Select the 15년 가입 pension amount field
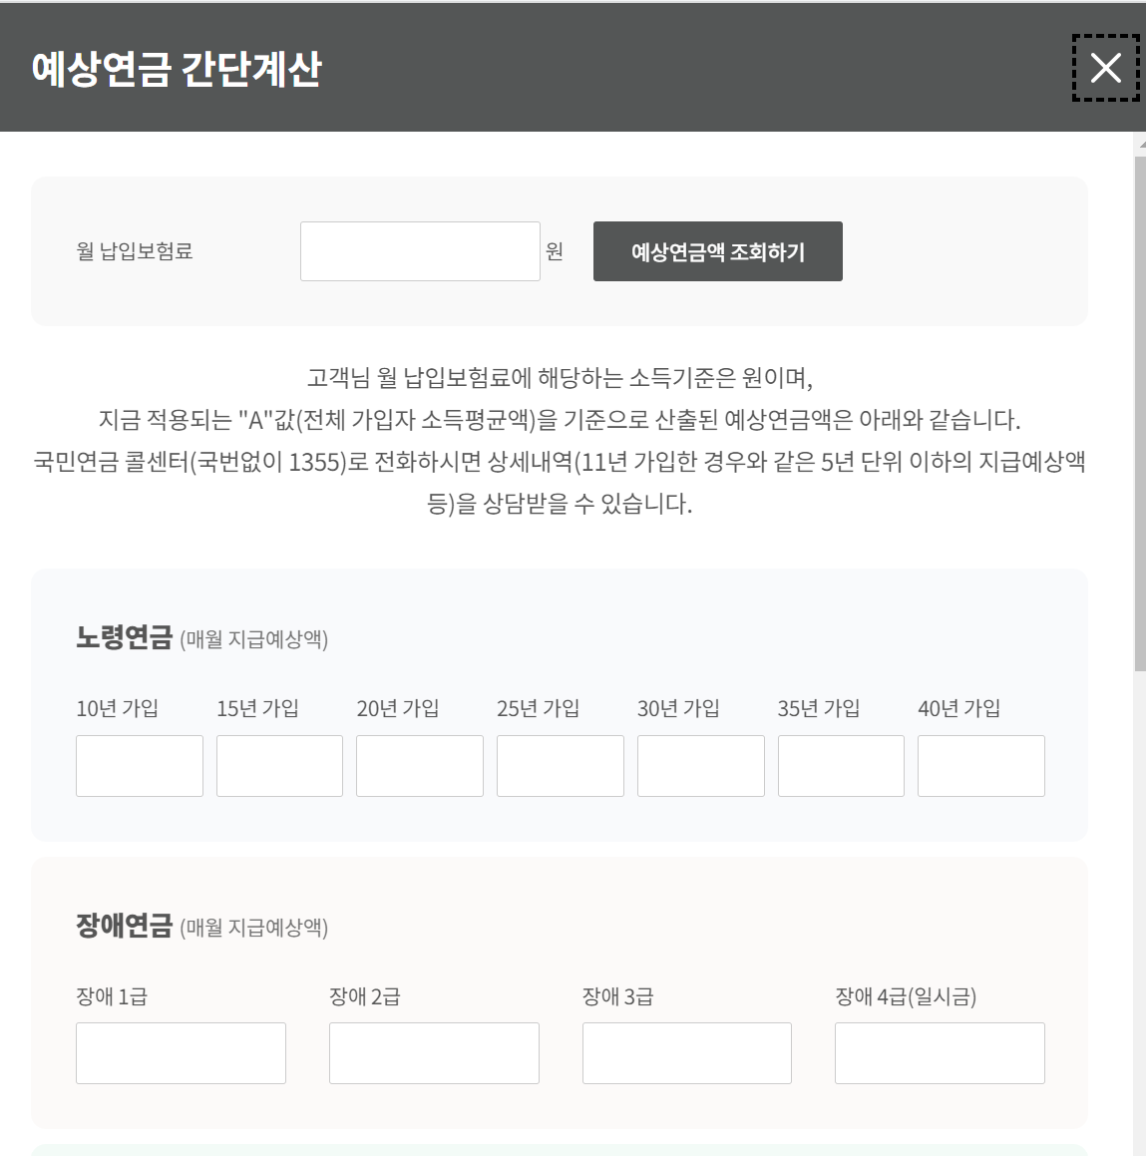The width and height of the screenshot is (1146, 1156). [279, 766]
